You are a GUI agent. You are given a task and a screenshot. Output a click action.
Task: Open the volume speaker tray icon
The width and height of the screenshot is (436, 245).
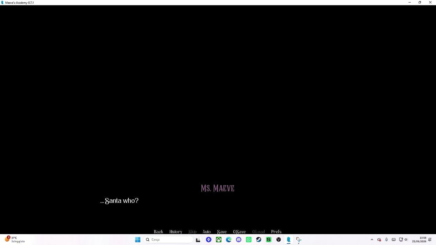click(x=406, y=240)
